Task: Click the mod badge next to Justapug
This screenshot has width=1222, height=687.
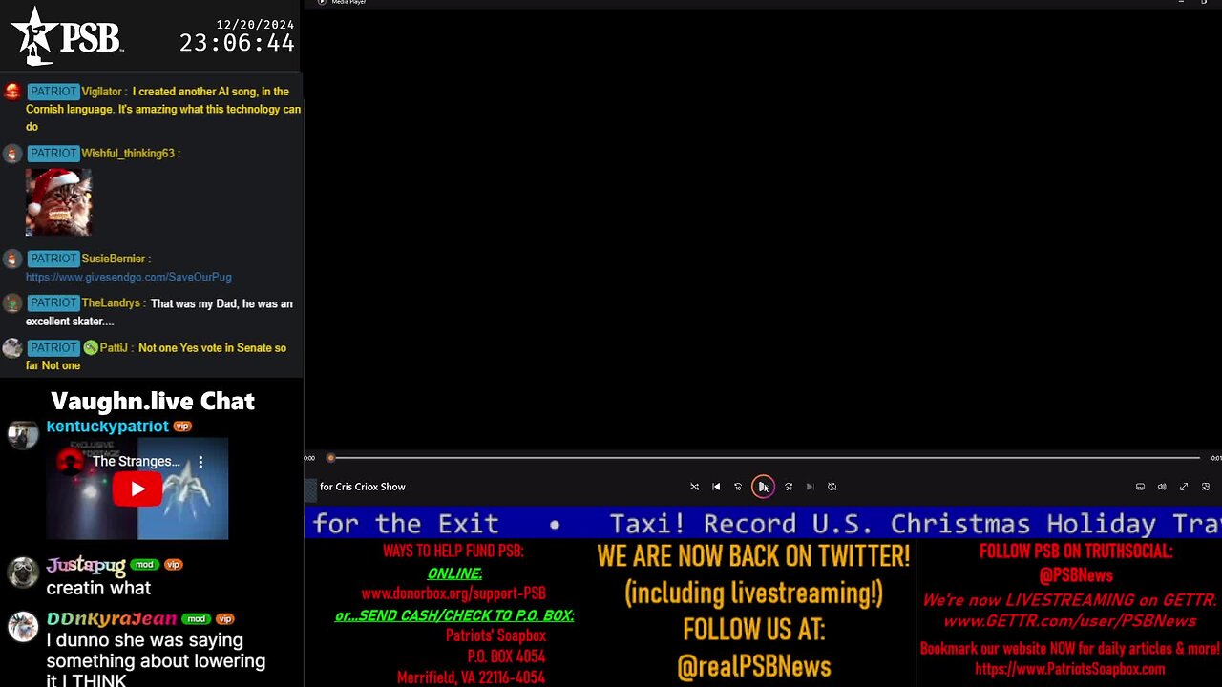Action: [x=144, y=565]
